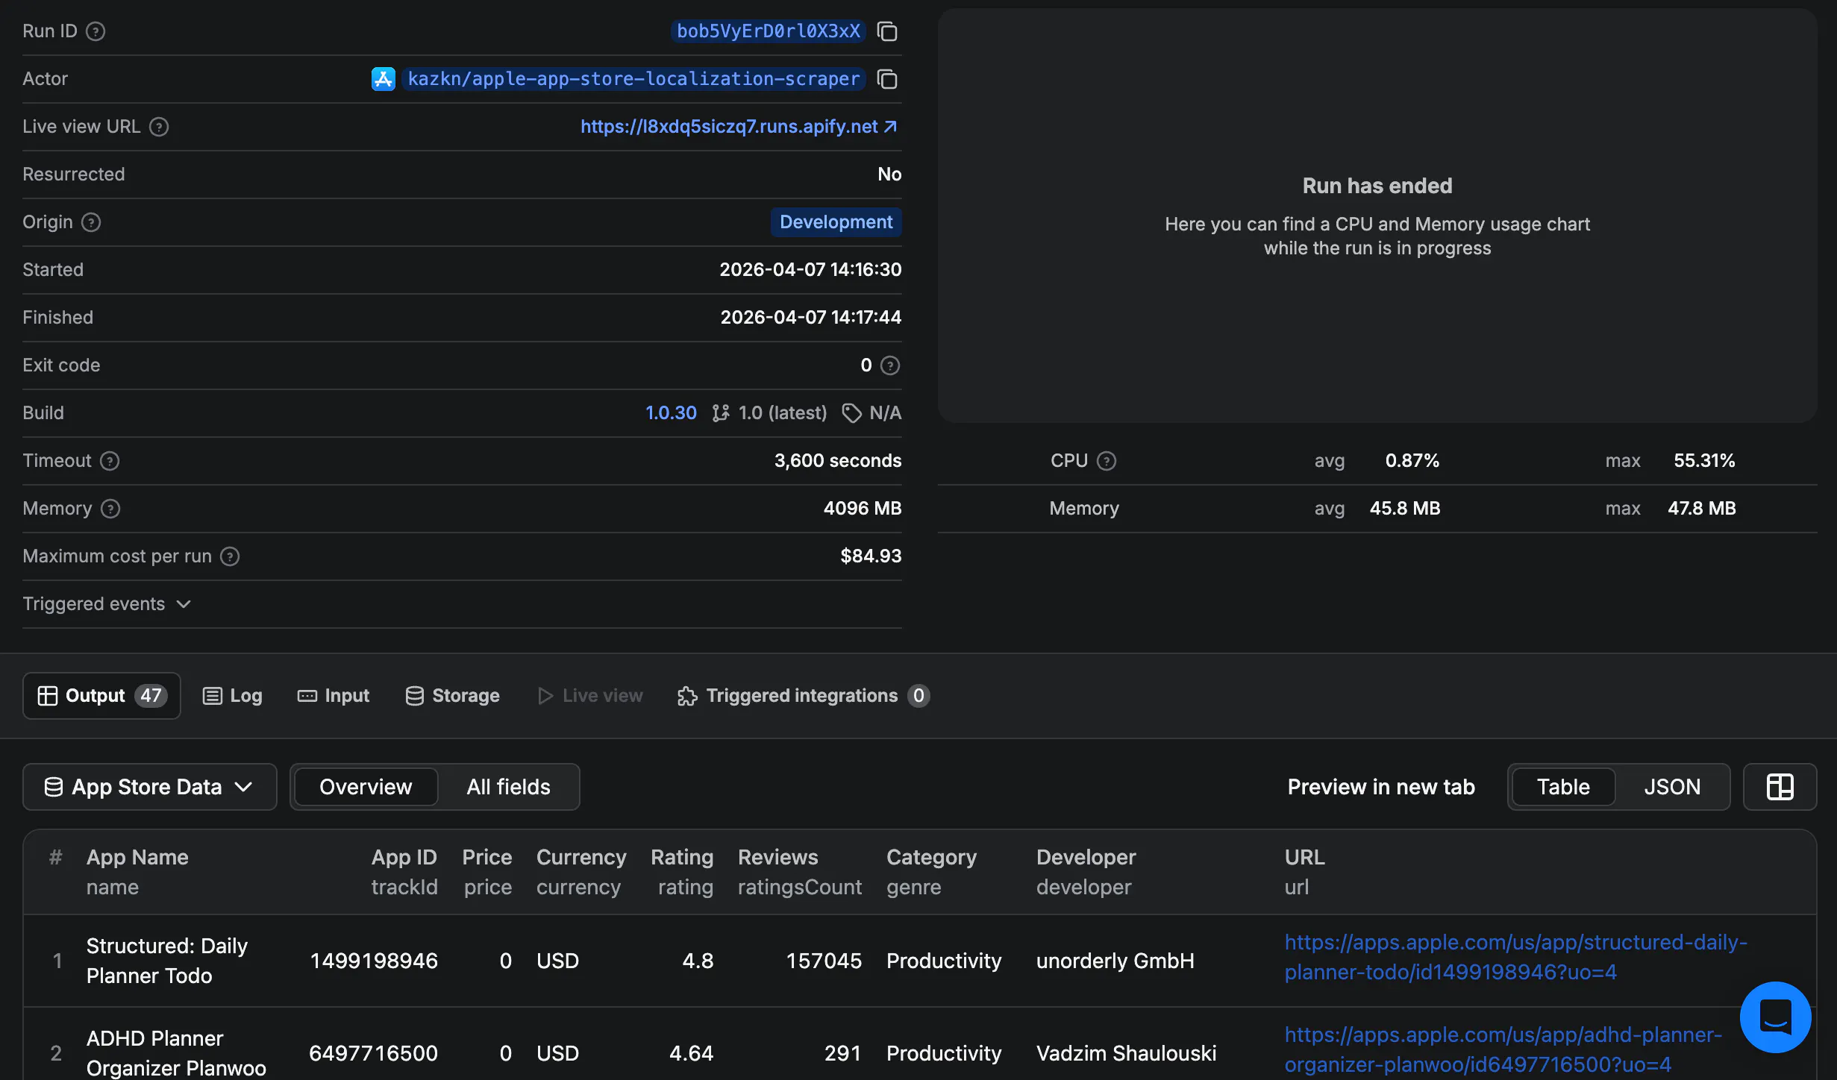Click the App Name column header

(x=137, y=858)
